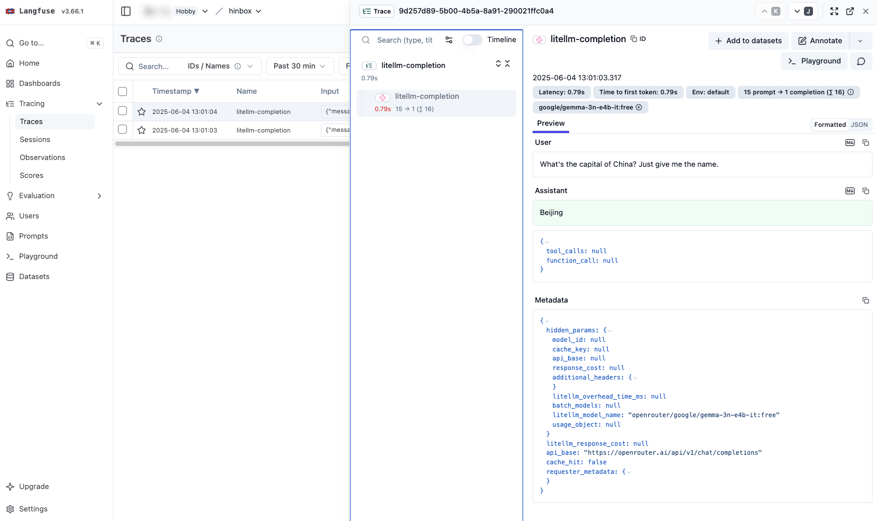Star the 13:01:04 trace

point(142,112)
